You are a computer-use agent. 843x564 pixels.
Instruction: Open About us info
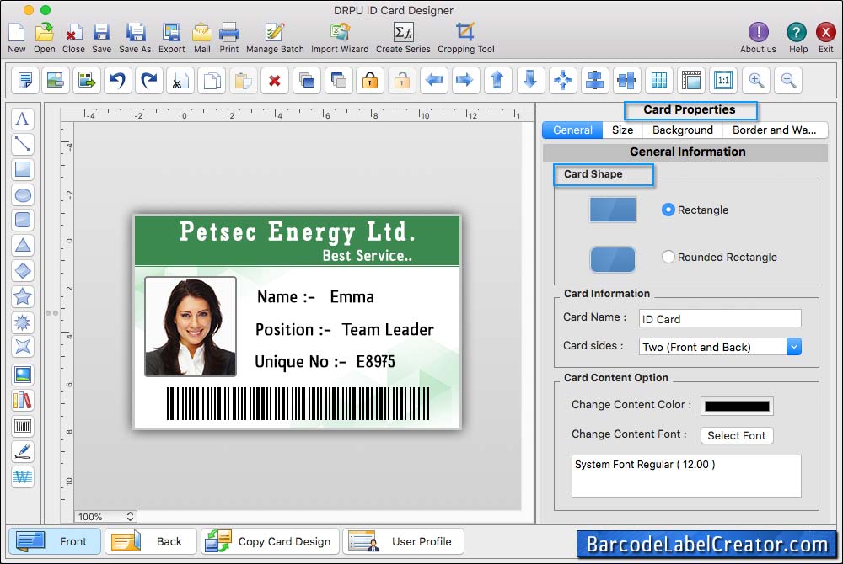(758, 38)
